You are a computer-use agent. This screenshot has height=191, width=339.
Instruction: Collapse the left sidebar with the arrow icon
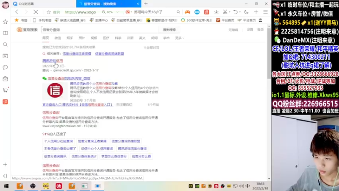(5, 176)
